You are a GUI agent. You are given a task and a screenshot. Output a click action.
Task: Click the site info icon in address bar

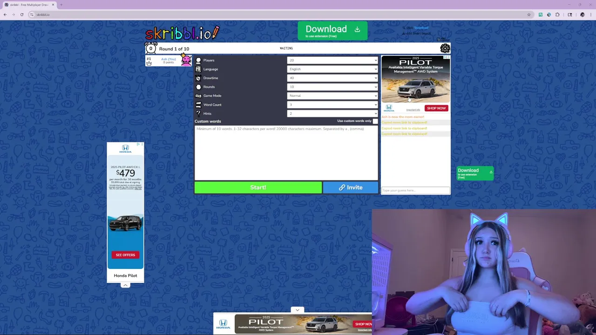tap(32, 14)
